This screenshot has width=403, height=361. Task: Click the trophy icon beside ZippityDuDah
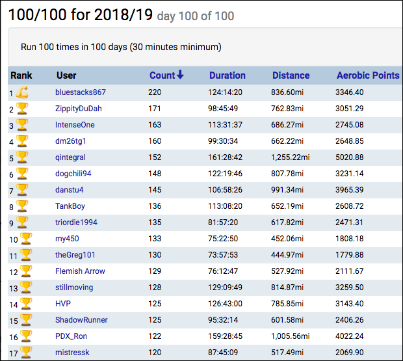[22, 109]
